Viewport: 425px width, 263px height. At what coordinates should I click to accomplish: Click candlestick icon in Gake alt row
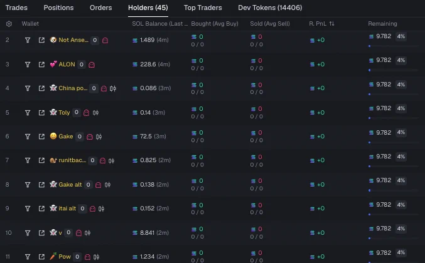pyautogui.click(x=107, y=185)
